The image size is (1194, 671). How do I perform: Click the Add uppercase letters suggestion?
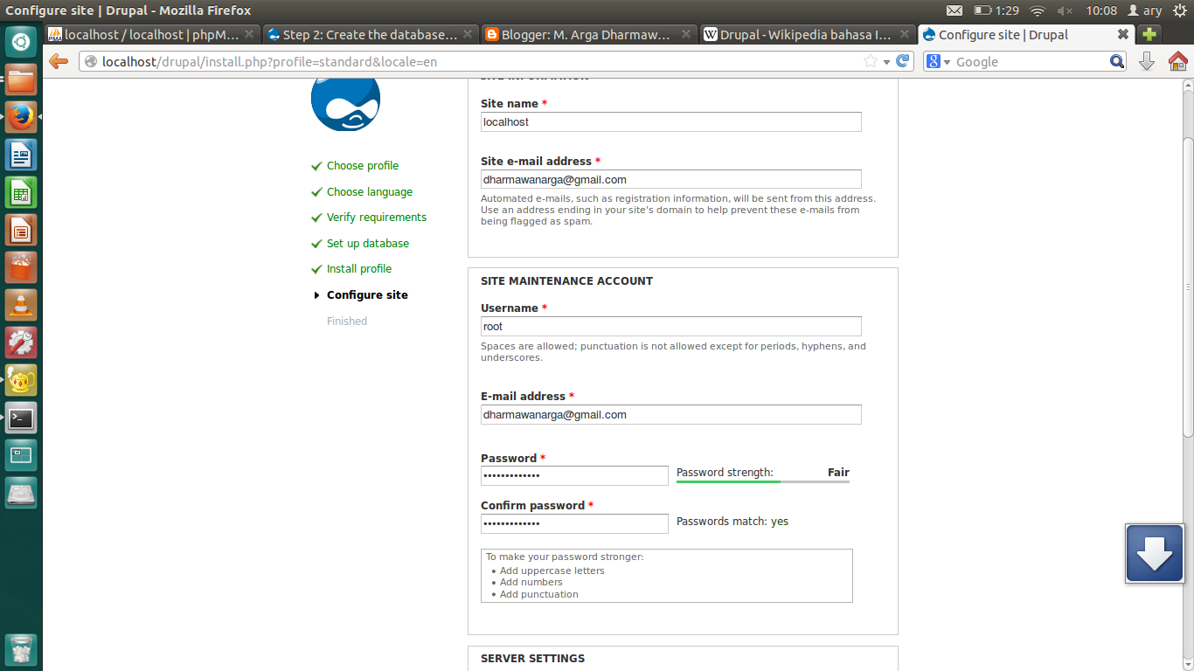click(552, 571)
